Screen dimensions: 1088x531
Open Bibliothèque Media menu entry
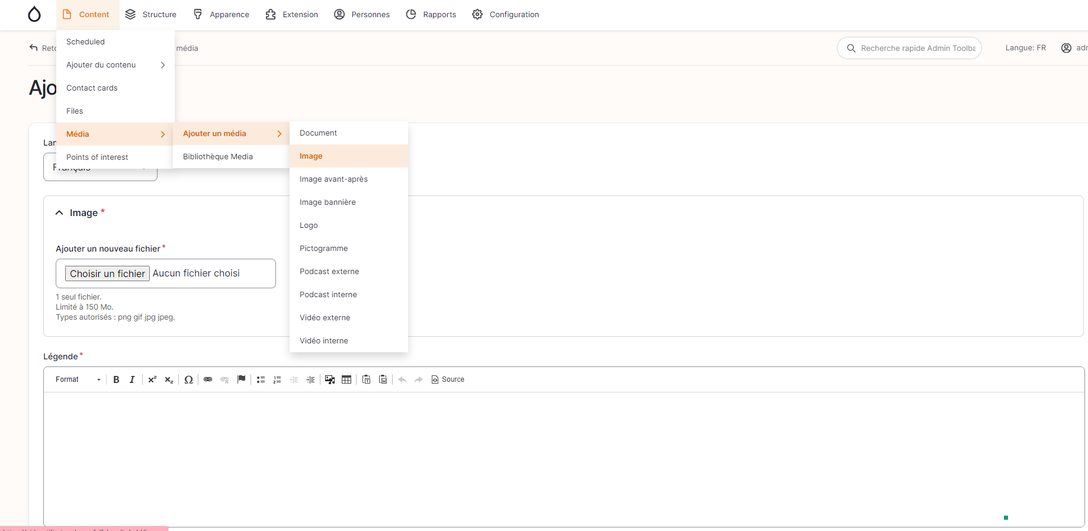218,157
